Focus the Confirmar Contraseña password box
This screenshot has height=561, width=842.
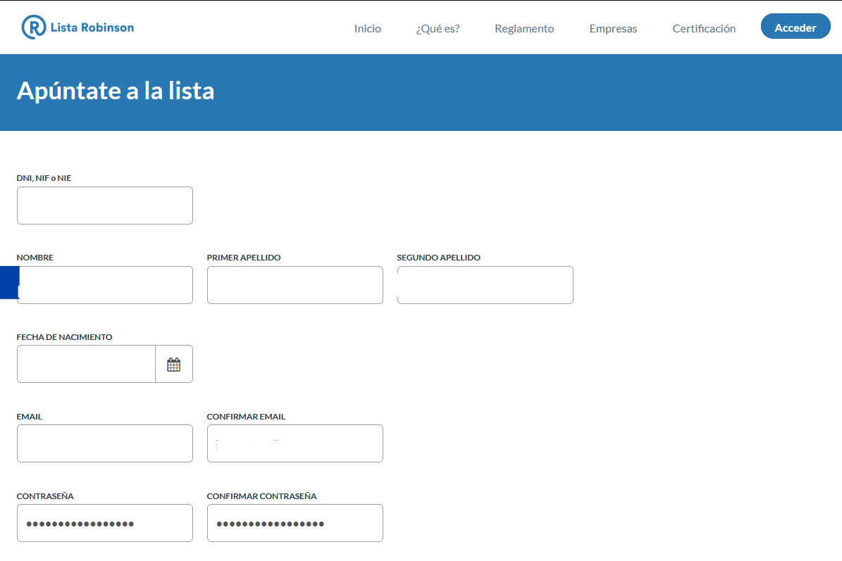pos(295,524)
